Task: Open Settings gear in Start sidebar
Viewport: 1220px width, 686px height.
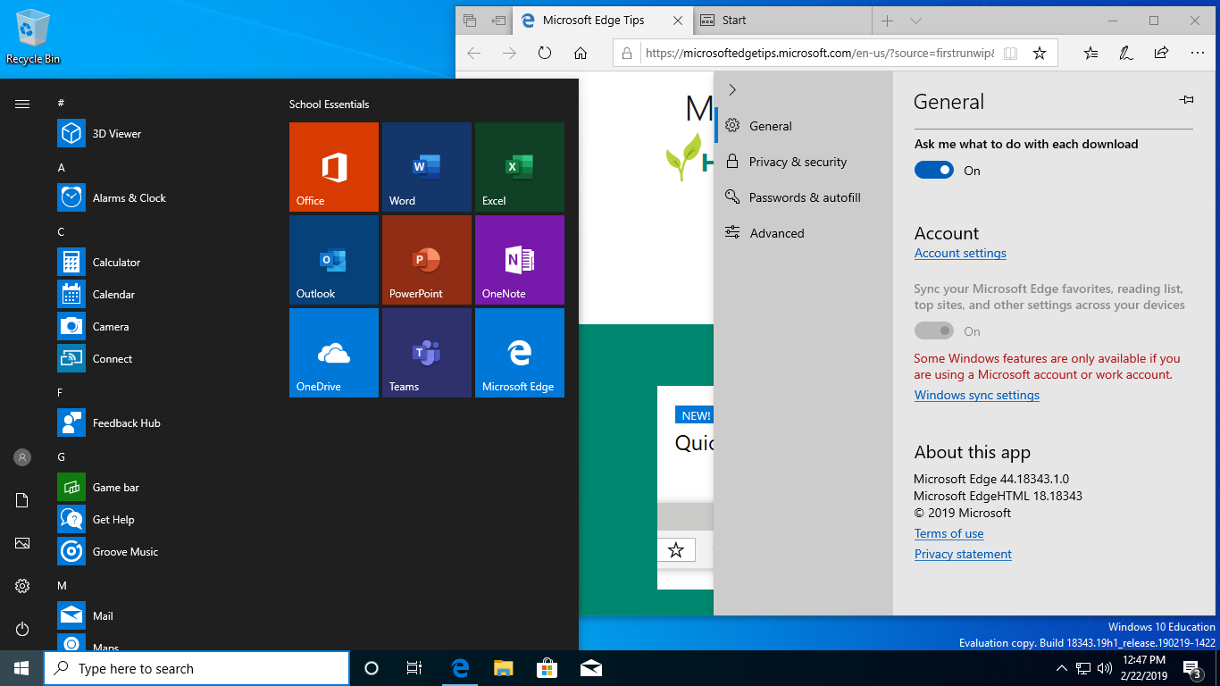Action: tap(22, 586)
